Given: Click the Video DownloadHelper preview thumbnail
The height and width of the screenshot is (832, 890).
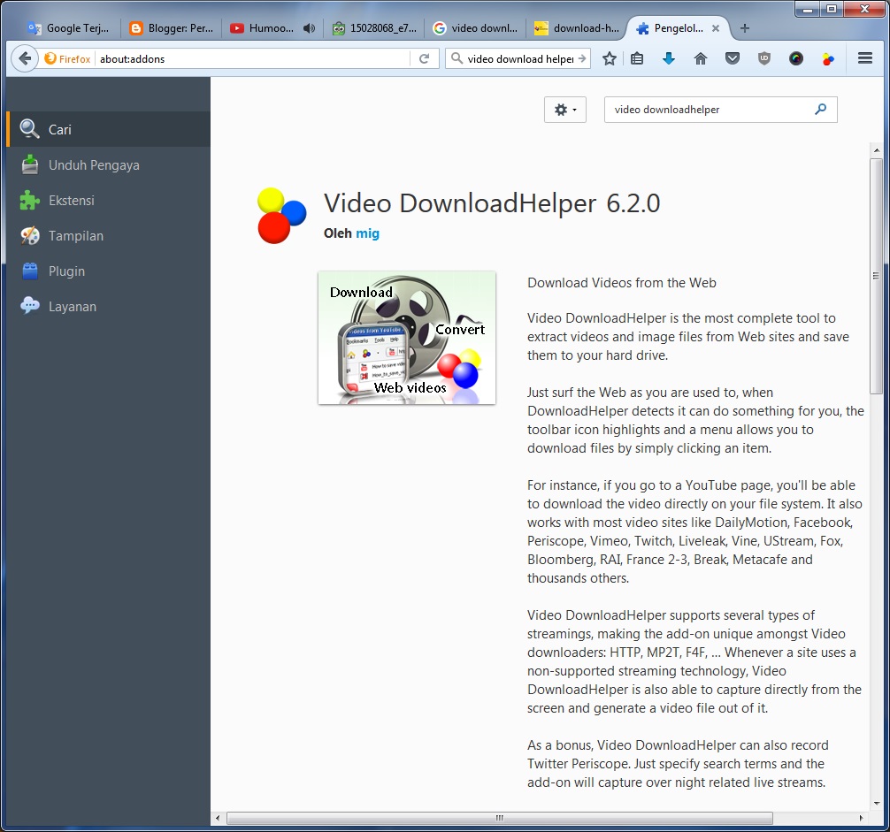Looking at the screenshot, I should point(406,338).
